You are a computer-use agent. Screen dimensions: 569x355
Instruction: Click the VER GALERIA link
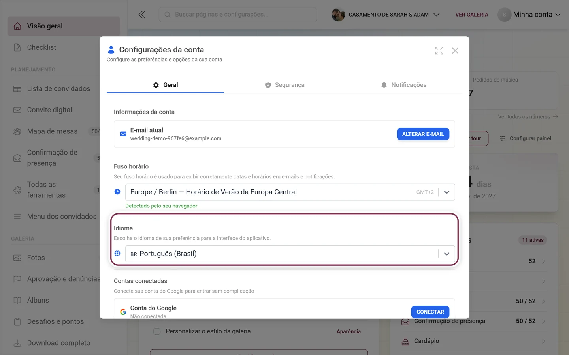pos(472,15)
